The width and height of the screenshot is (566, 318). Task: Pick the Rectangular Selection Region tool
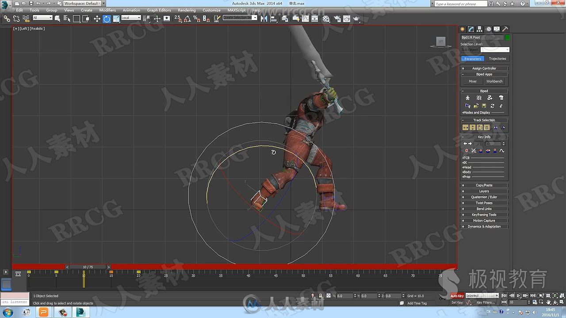coord(76,19)
